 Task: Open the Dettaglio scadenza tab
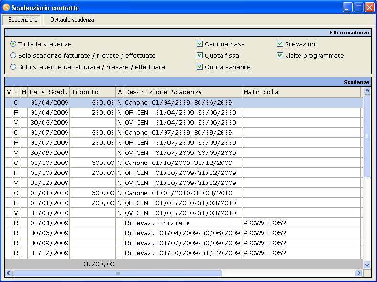72,20
